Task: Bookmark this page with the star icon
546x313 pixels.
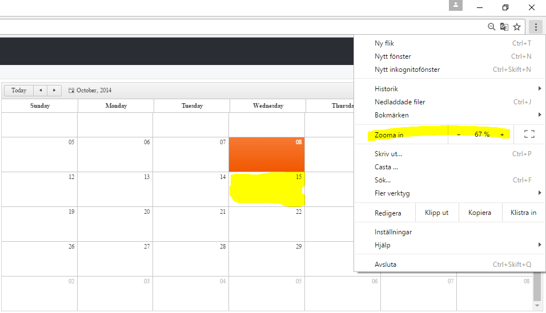Action: click(x=517, y=27)
